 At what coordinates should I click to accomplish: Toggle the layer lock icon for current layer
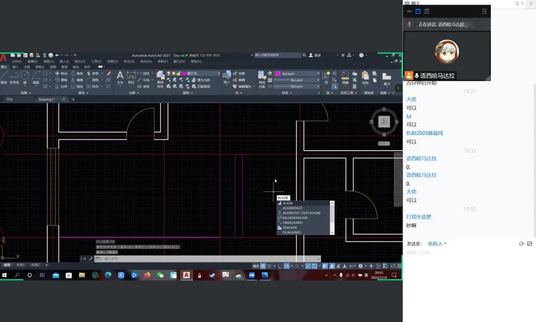(x=178, y=74)
